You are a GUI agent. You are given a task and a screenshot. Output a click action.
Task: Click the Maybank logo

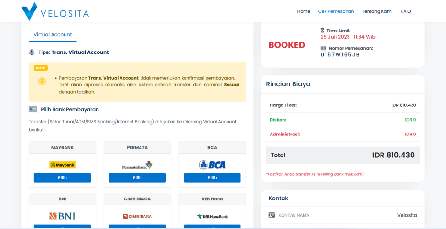pyautogui.click(x=62, y=165)
